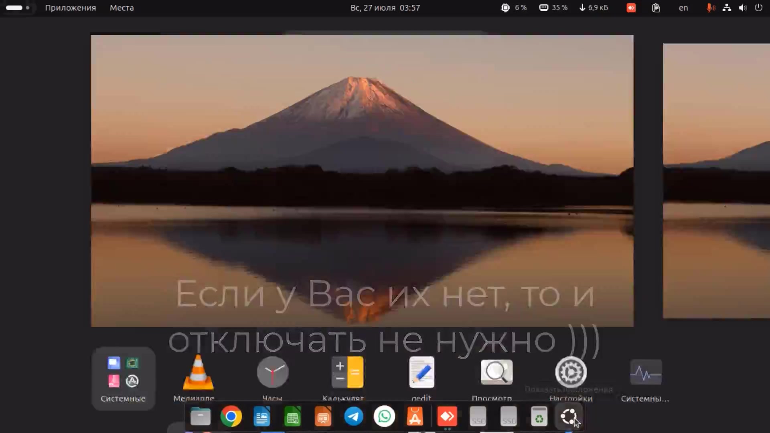Open LibreOffice Calc from the dock

[292, 417]
